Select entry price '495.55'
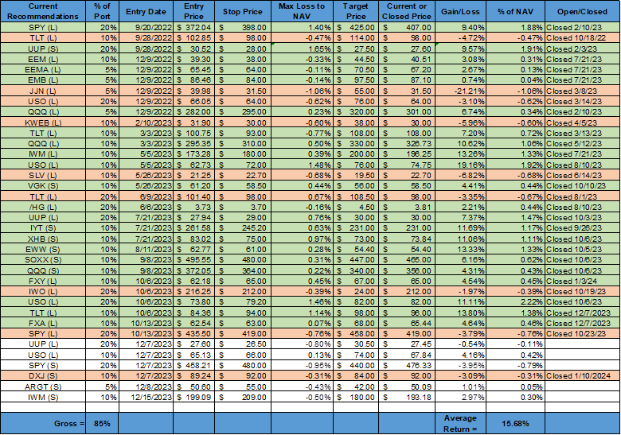The width and height of the screenshot is (621, 435). point(193,260)
